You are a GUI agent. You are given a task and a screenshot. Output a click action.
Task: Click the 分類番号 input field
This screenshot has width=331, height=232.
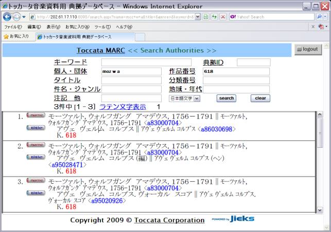point(236,80)
